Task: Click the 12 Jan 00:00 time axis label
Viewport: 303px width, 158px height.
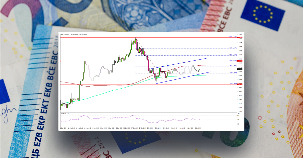Action: [x=197, y=128]
